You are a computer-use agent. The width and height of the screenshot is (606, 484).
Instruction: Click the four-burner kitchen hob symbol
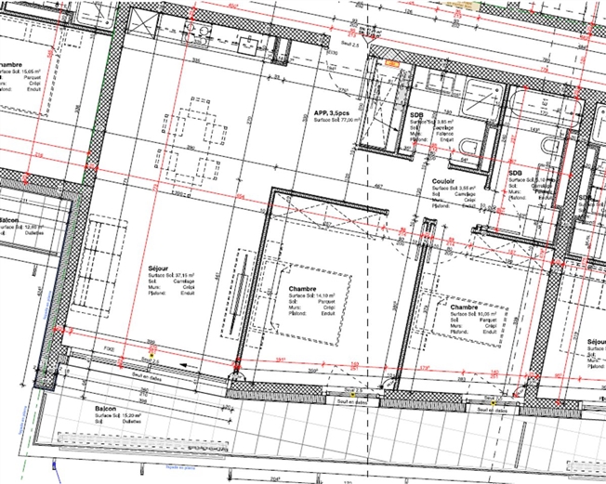point(197,33)
